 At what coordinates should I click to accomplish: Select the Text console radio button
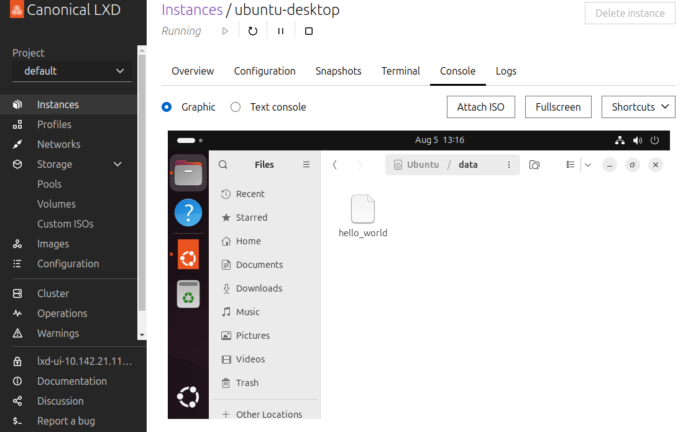pyautogui.click(x=236, y=107)
